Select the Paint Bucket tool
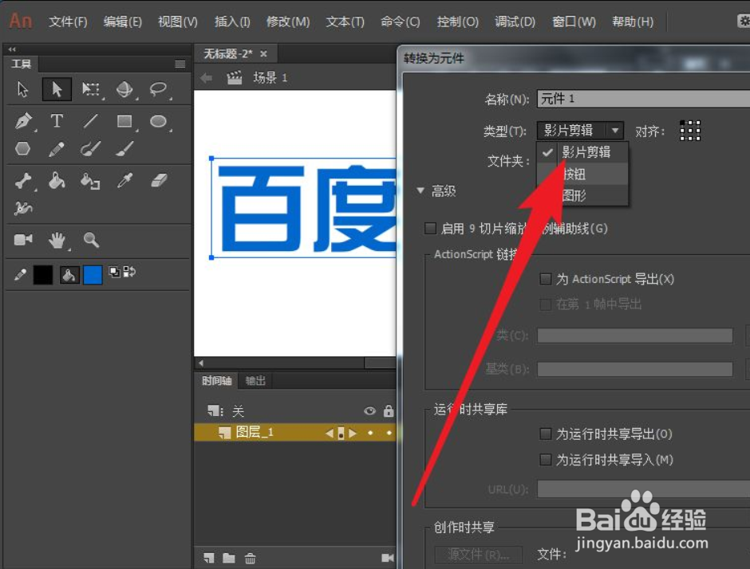The width and height of the screenshot is (750, 569). (57, 181)
